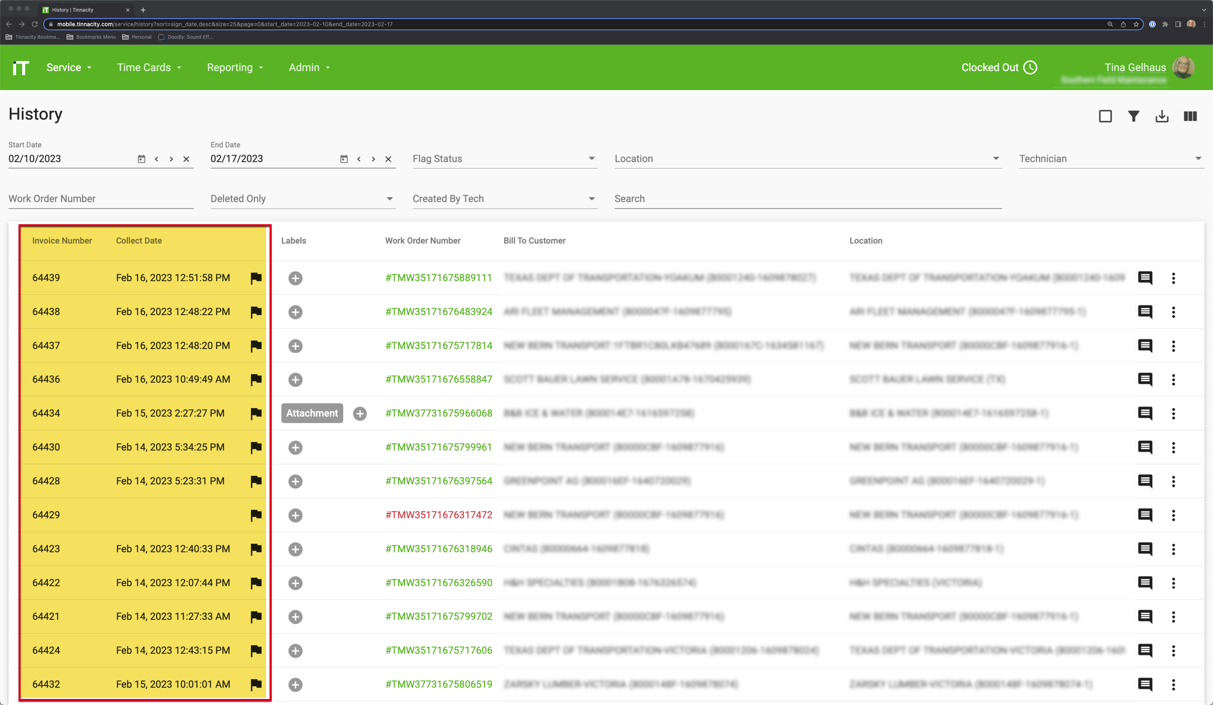
Task: Clear the End Date field
Action: tap(389, 159)
